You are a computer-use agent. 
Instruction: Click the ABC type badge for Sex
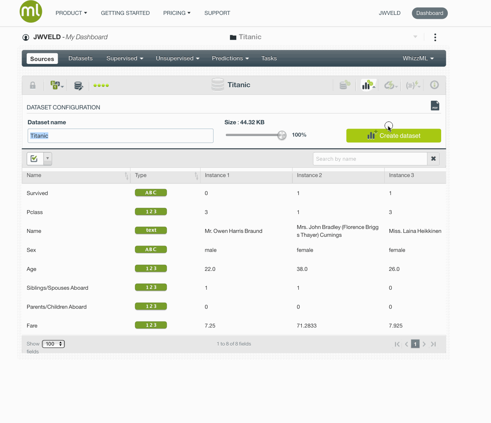[151, 249]
